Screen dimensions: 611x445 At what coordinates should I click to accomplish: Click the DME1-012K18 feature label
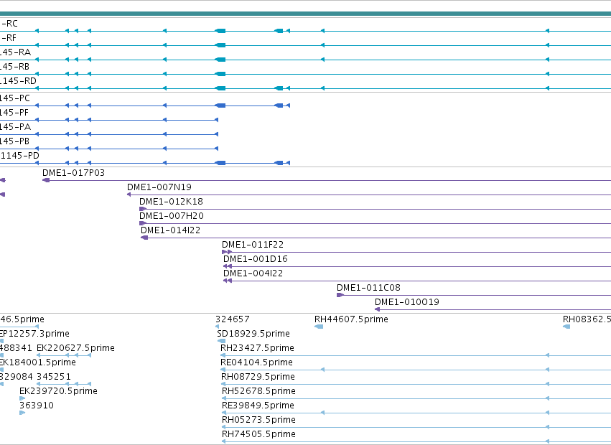point(171,202)
